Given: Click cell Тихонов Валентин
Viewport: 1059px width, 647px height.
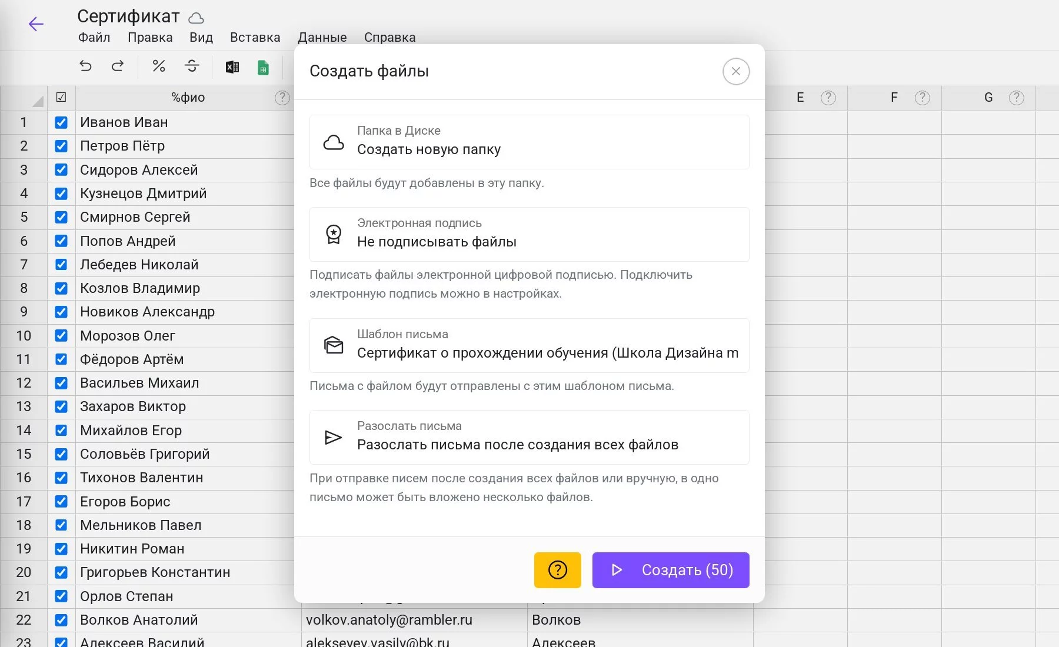Looking at the screenshot, I should 186,478.
